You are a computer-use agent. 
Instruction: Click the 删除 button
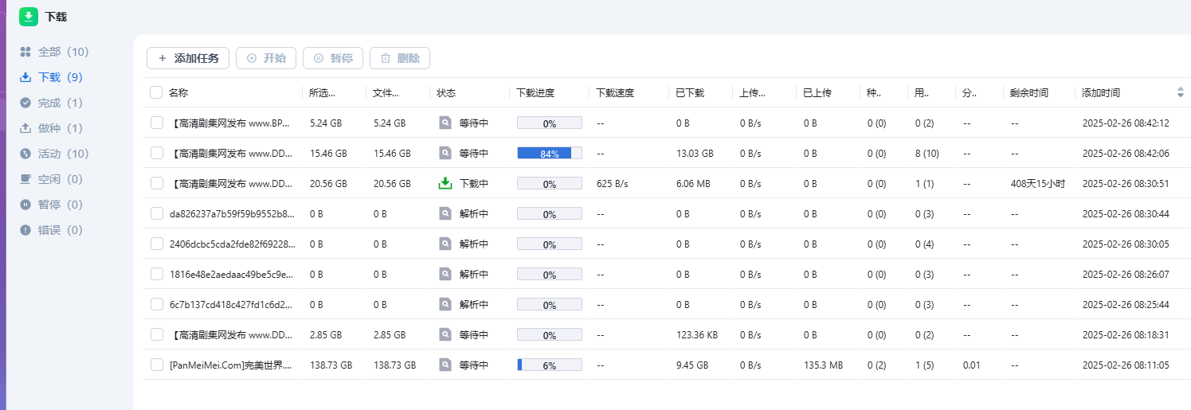pyautogui.click(x=400, y=58)
